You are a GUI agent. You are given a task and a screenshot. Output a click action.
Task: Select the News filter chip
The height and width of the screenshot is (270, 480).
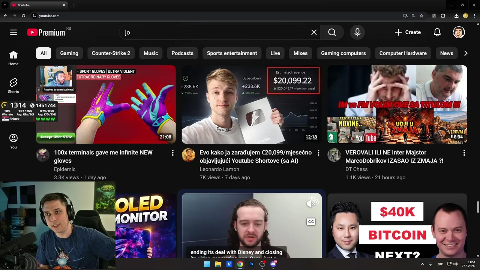coord(447,53)
